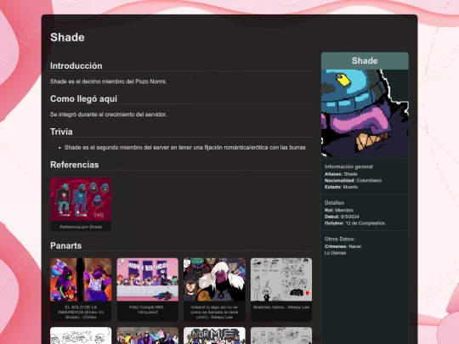Image resolution: width=459 pixels, height=344 pixels.
Task: Click the 'Lo Demas' infobox text
Action: pos(335,253)
